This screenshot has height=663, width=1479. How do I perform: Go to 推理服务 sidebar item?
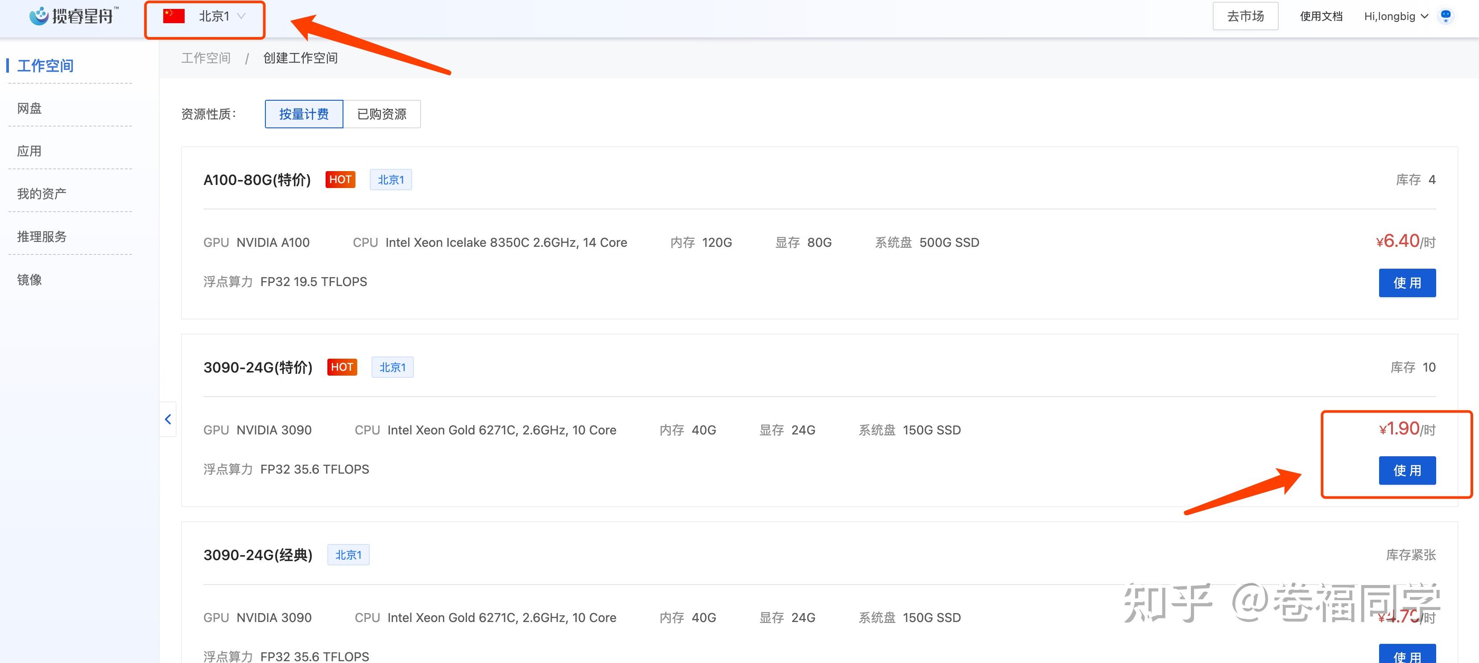pyautogui.click(x=41, y=236)
